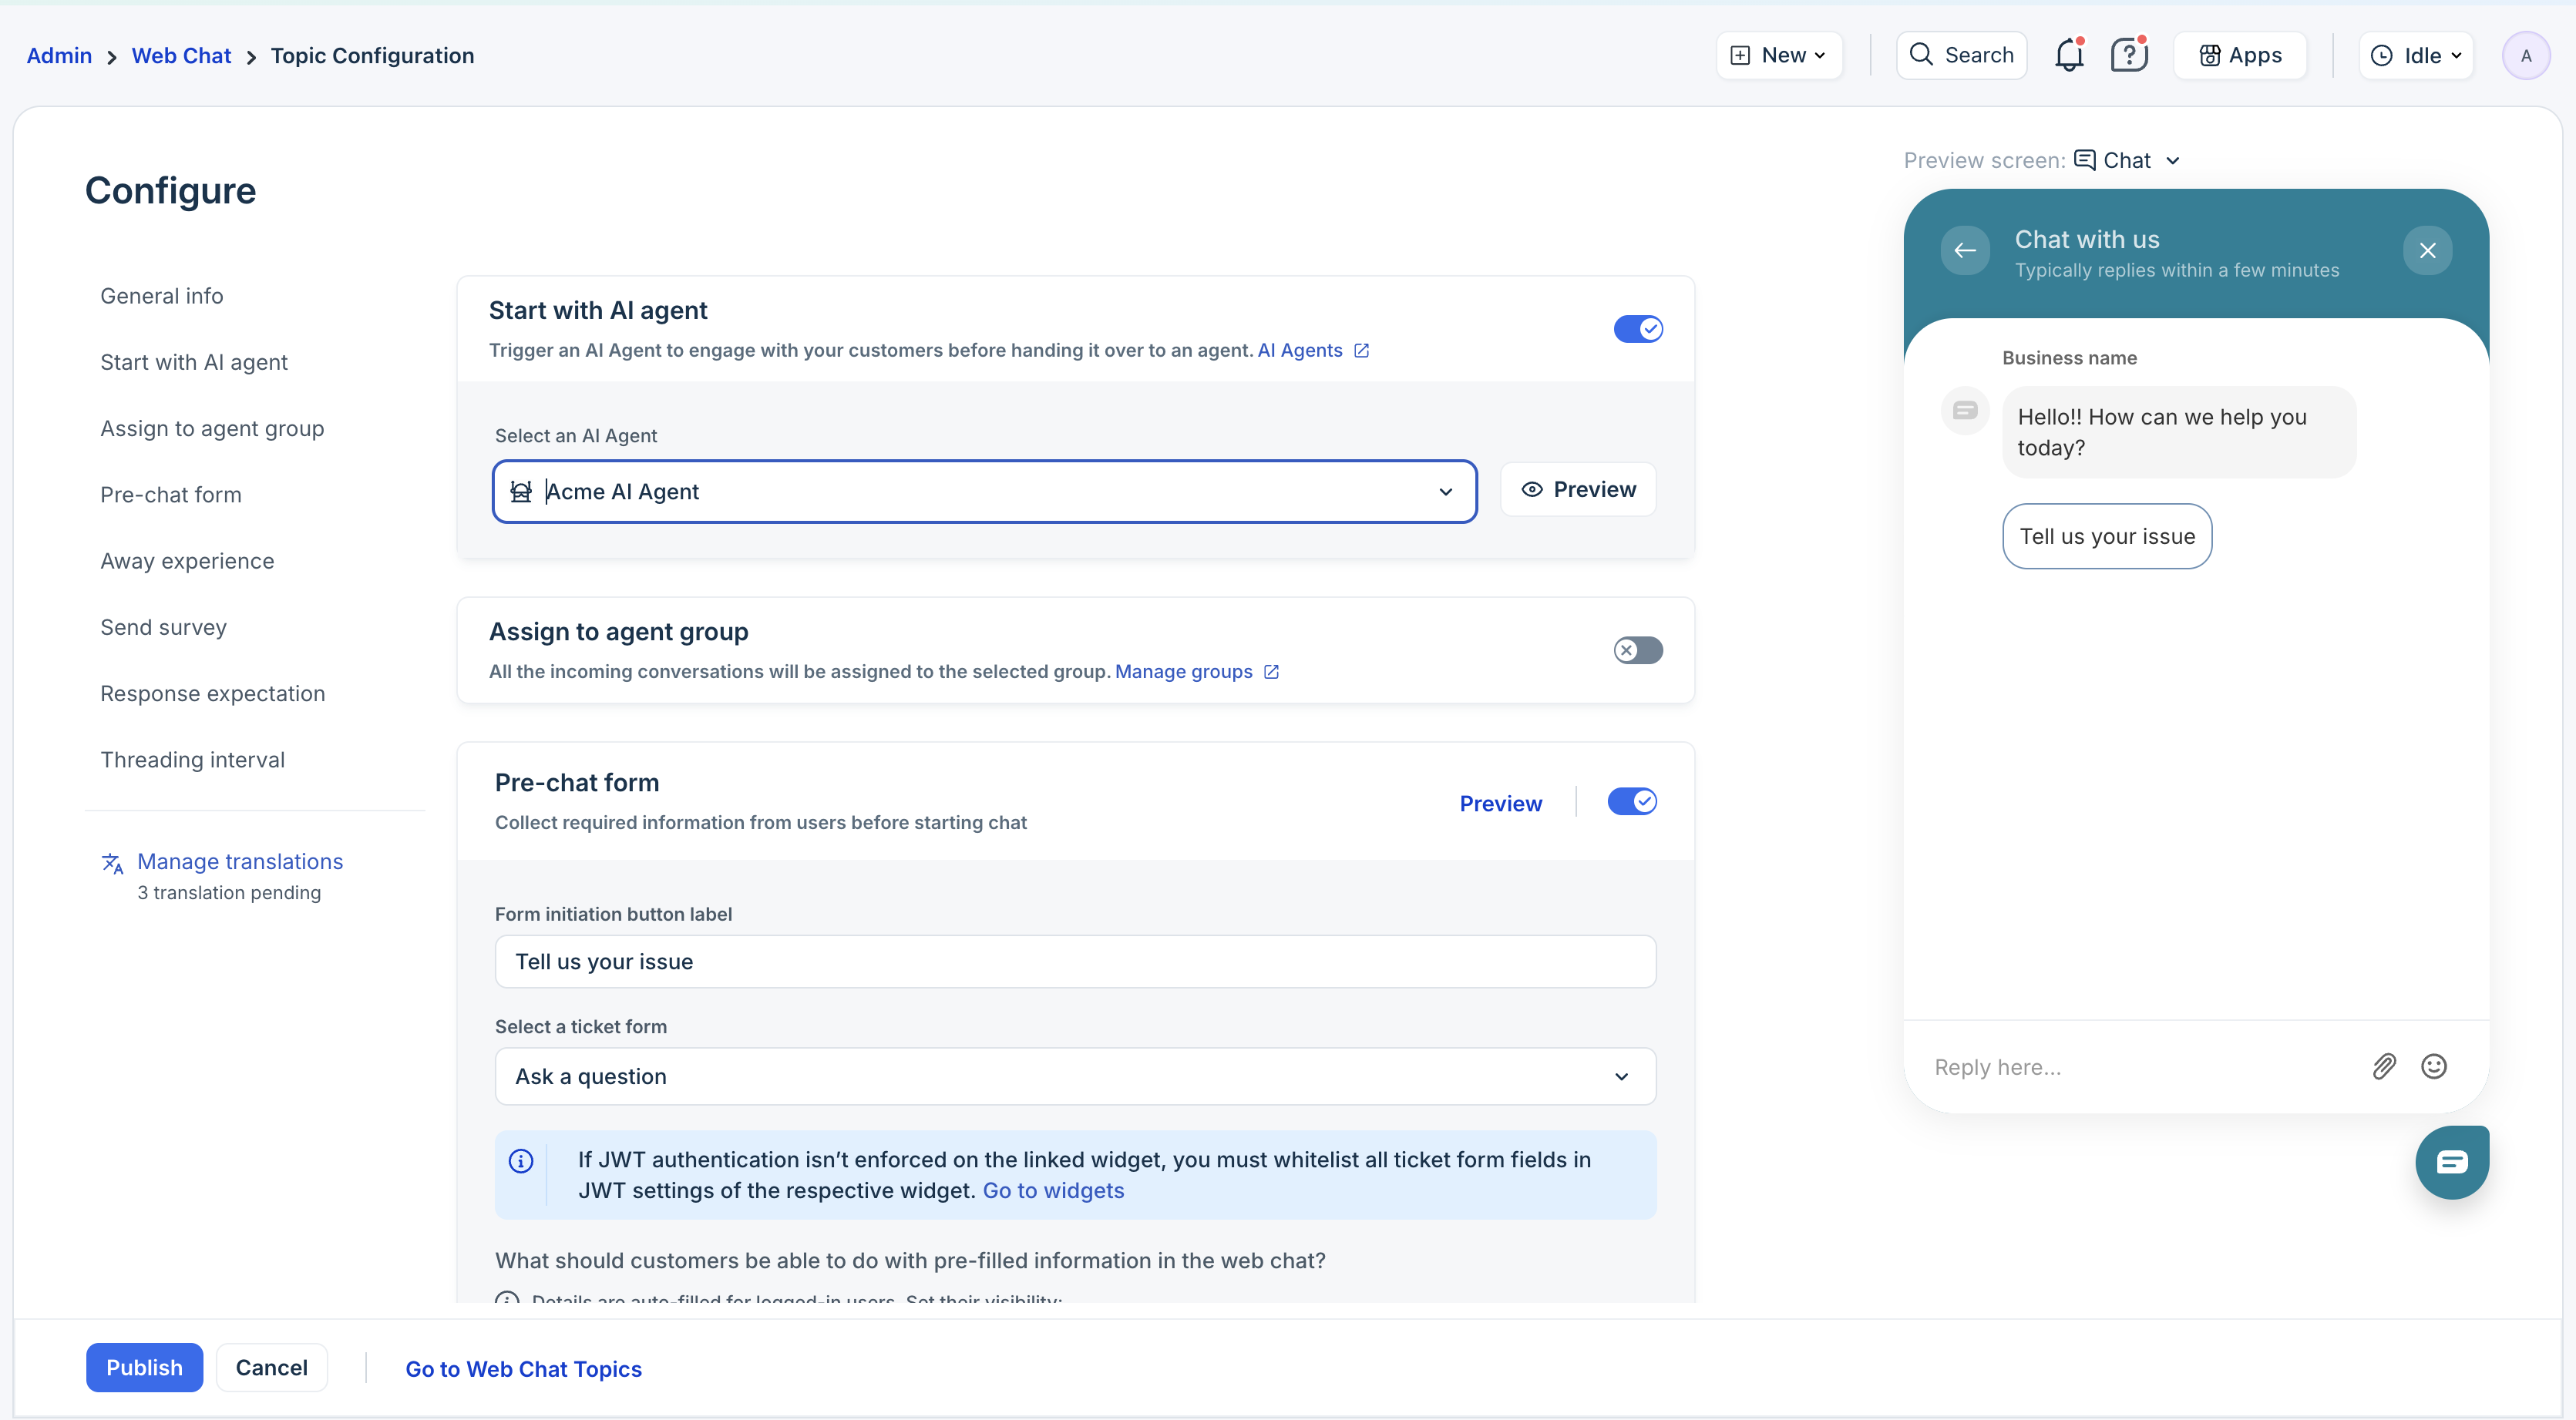This screenshot has width=2576, height=1420.
Task: Click the back arrow in chat preview
Action: pyautogui.click(x=1965, y=251)
